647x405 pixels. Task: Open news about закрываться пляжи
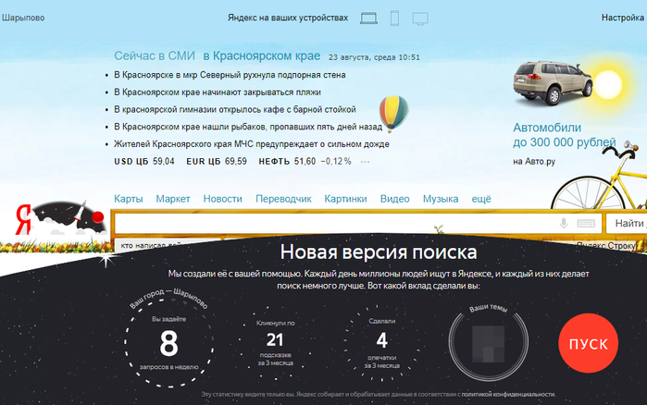tap(218, 92)
